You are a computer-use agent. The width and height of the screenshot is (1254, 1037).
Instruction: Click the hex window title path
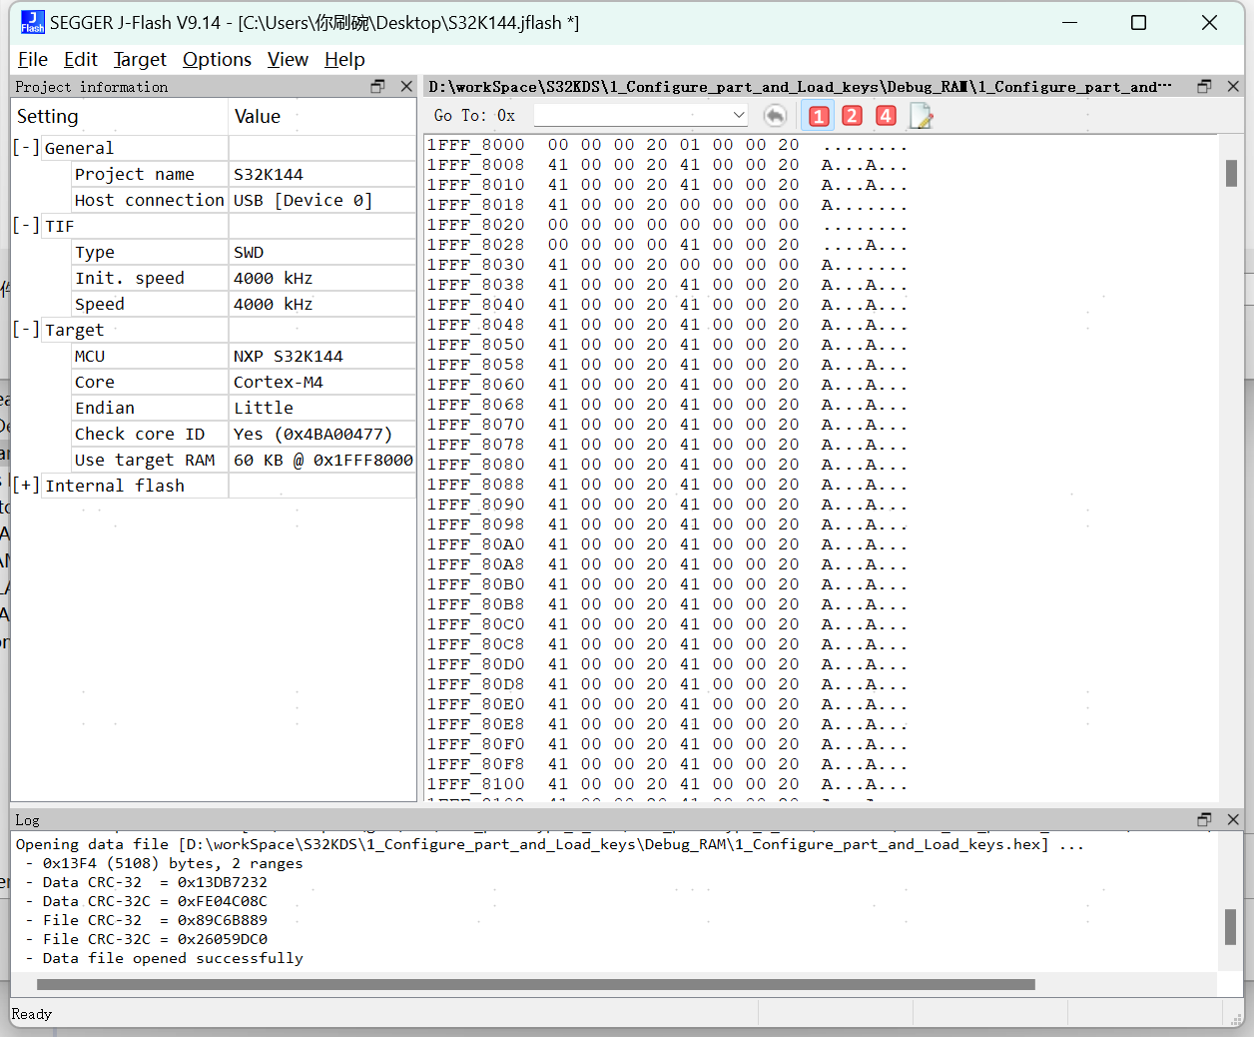(800, 87)
